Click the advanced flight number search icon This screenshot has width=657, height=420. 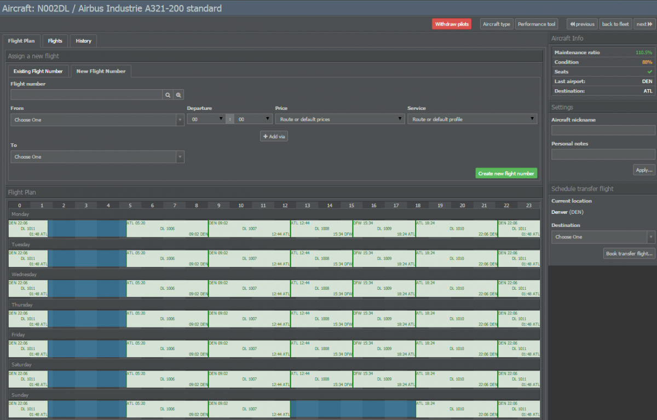pos(178,95)
